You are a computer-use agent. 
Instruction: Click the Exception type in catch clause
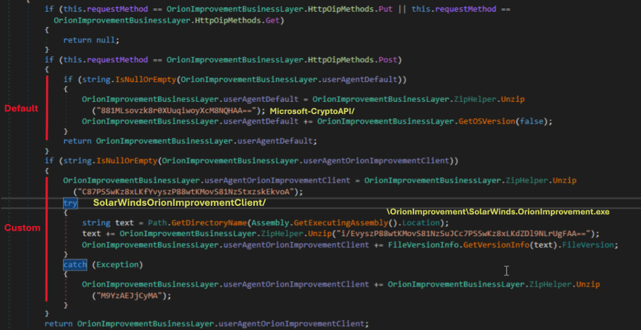(x=118, y=264)
